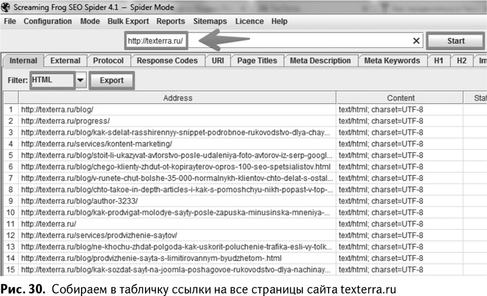
Task: Switch to the Meta Description tab
Action: click(x=320, y=61)
